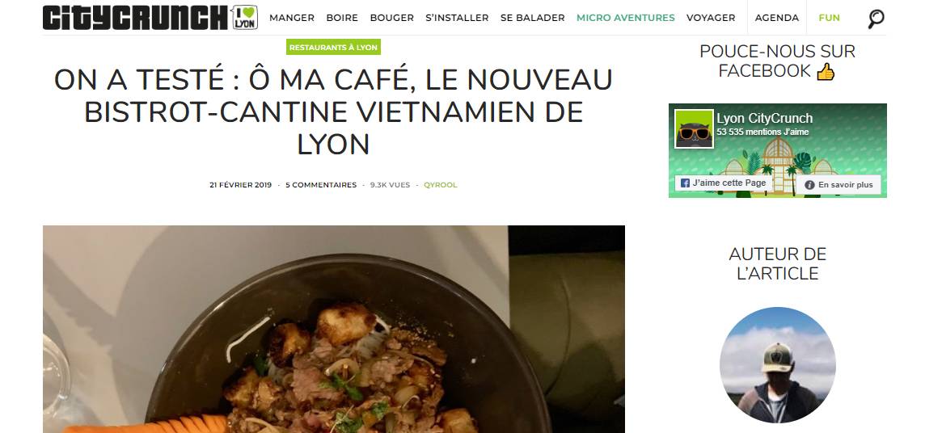Click the I love Lyon badge
The height and width of the screenshot is (433, 942).
[x=244, y=18]
